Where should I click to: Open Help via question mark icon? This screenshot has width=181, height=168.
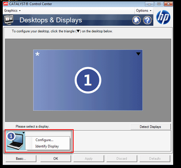(x=147, y=20)
